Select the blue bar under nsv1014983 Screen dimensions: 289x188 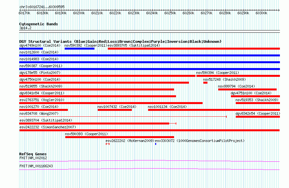(x=149, y=62)
